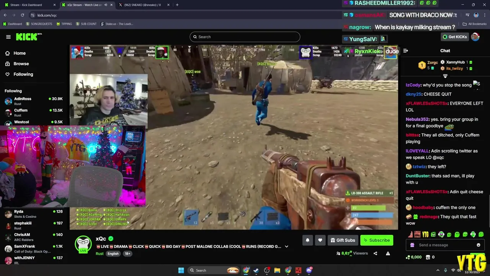Open Following in sidebar

coord(19,74)
